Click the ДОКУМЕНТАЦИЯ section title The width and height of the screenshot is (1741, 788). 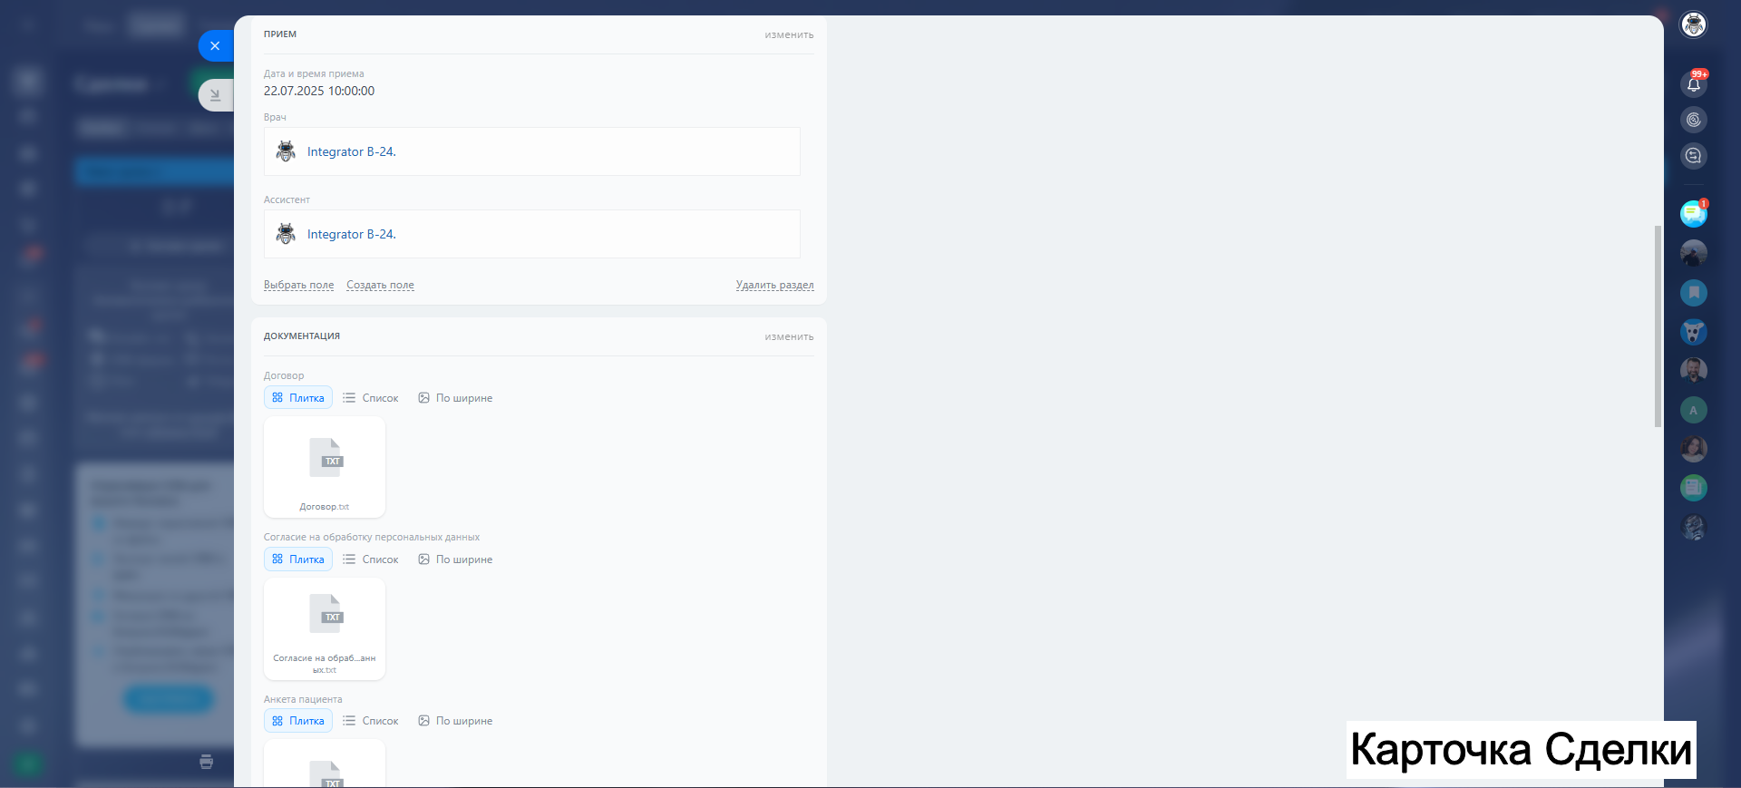[x=302, y=336]
